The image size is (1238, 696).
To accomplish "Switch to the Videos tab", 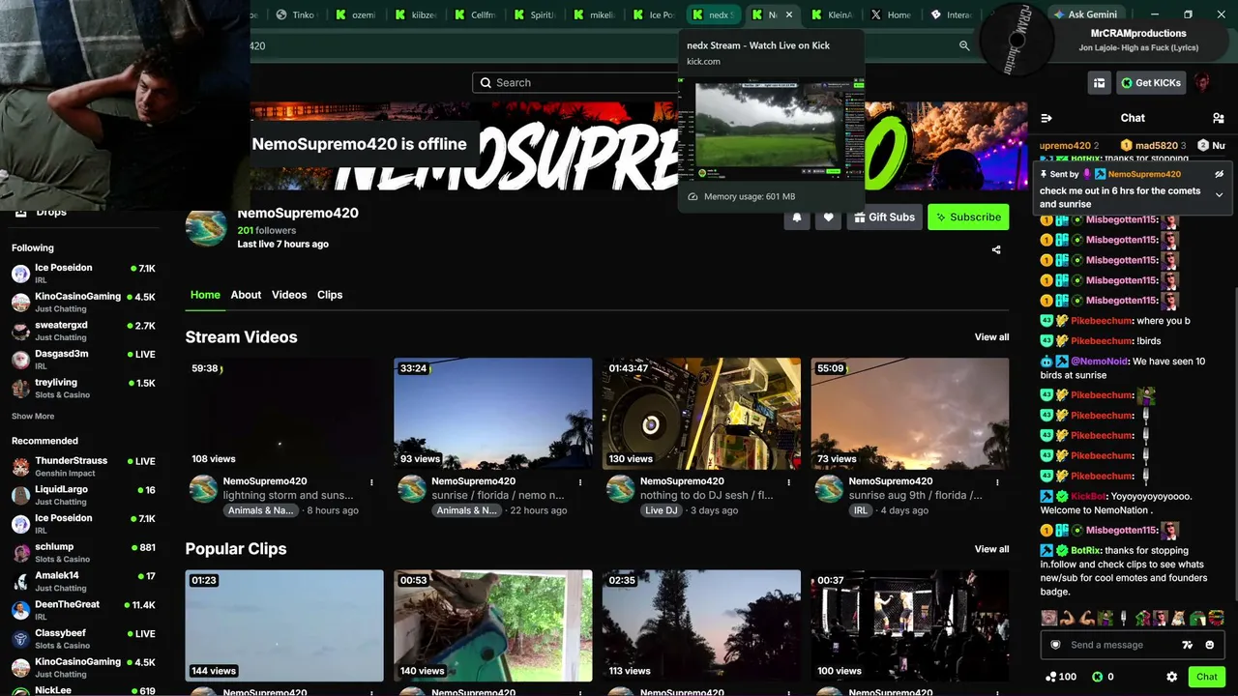I will tap(289, 295).
